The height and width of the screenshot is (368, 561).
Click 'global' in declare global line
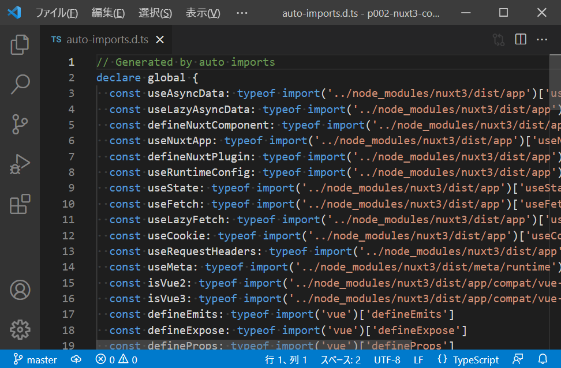click(x=166, y=78)
